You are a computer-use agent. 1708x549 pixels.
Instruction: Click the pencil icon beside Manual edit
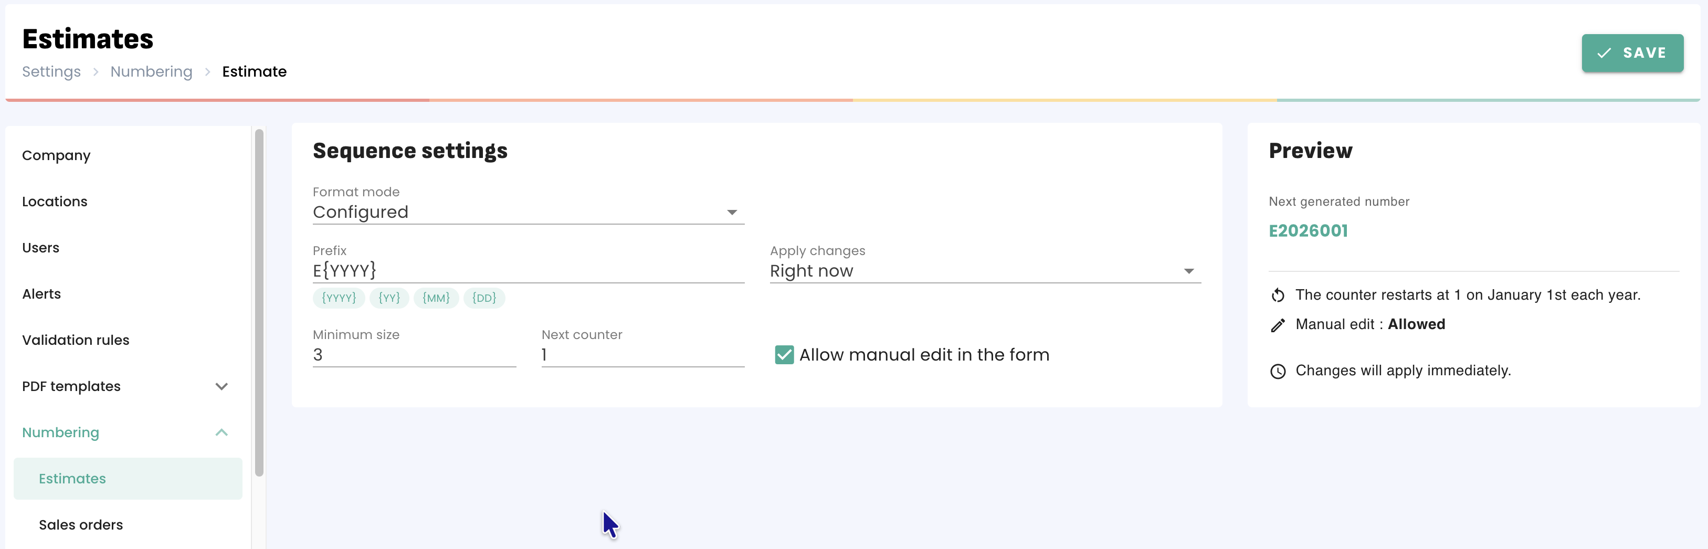click(x=1278, y=325)
